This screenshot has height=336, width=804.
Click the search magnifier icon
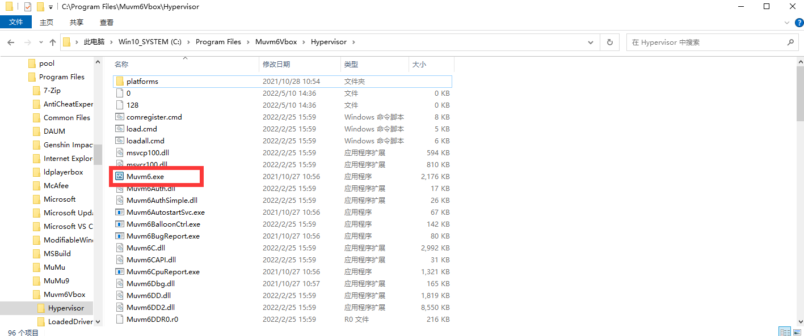coord(790,42)
